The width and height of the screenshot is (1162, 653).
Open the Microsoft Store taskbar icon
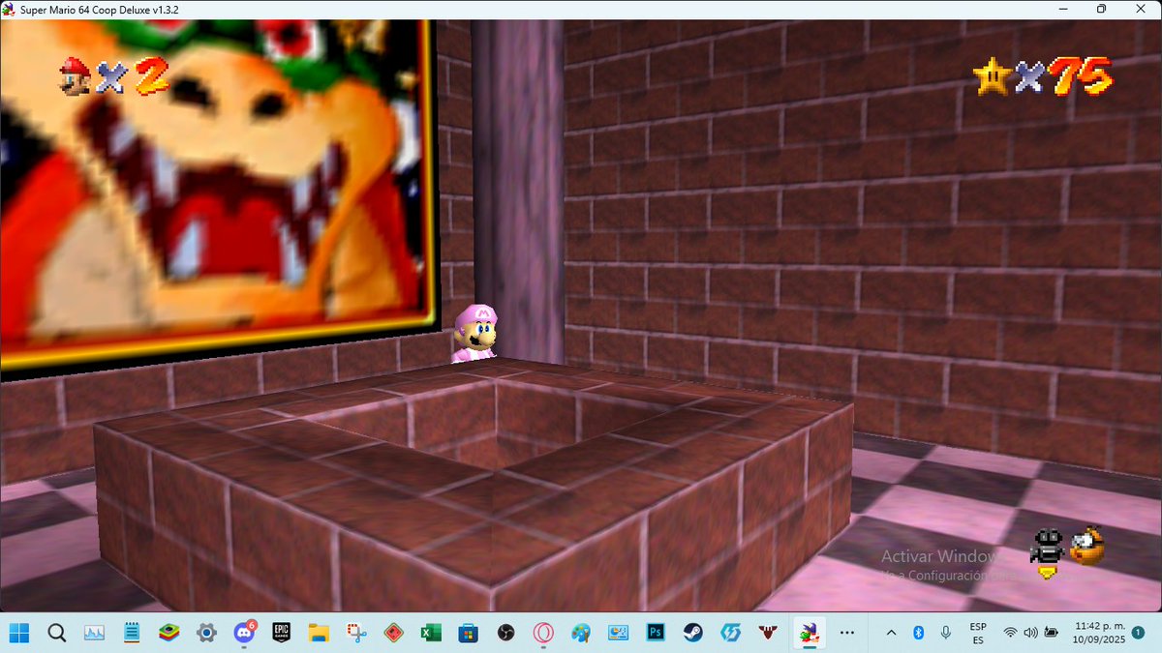point(469,634)
